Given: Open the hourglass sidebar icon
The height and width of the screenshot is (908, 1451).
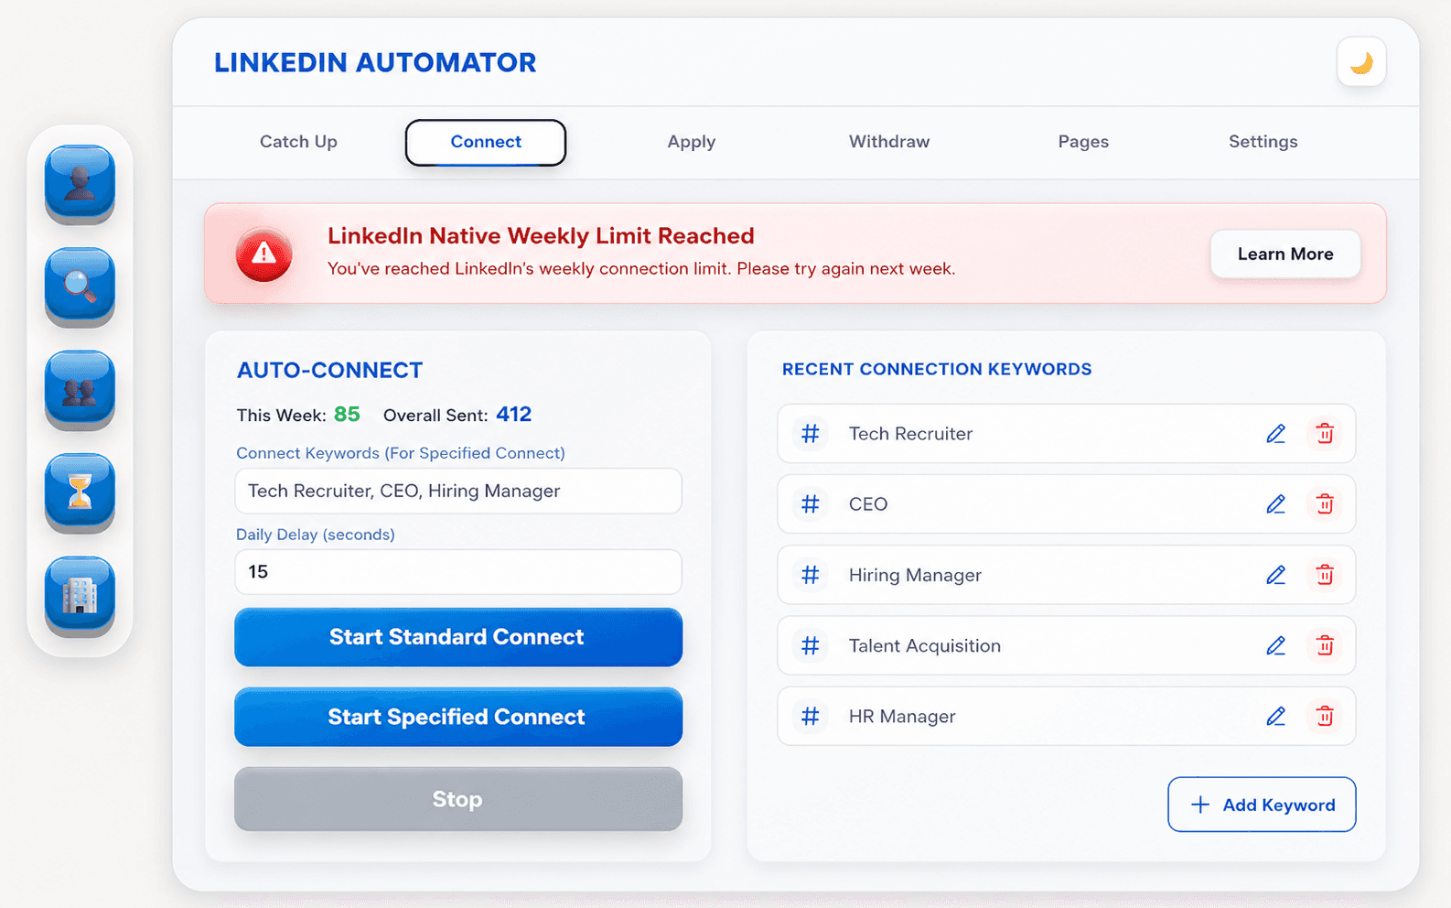Looking at the screenshot, I should coord(80,492).
